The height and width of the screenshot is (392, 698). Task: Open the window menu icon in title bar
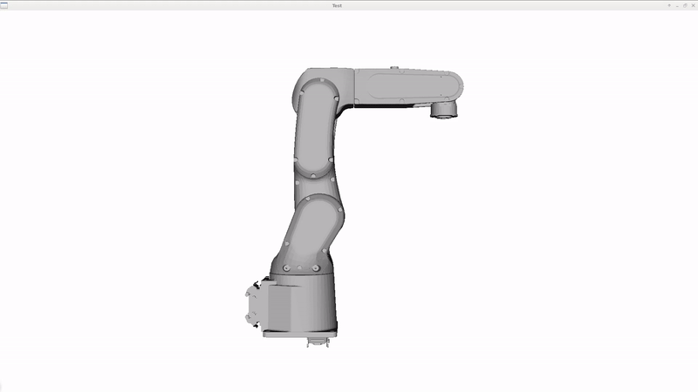(x=4, y=5)
